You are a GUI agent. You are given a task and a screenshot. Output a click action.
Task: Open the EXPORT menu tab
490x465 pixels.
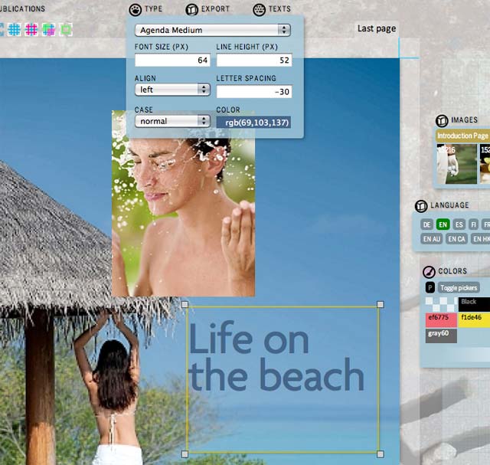pyautogui.click(x=215, y=8)
